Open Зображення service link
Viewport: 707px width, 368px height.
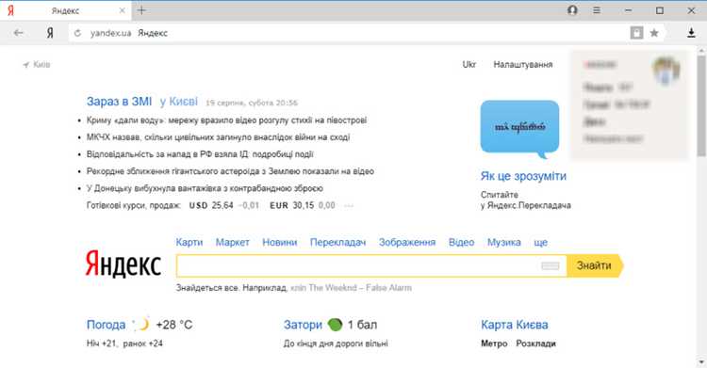tap(407, 242)
